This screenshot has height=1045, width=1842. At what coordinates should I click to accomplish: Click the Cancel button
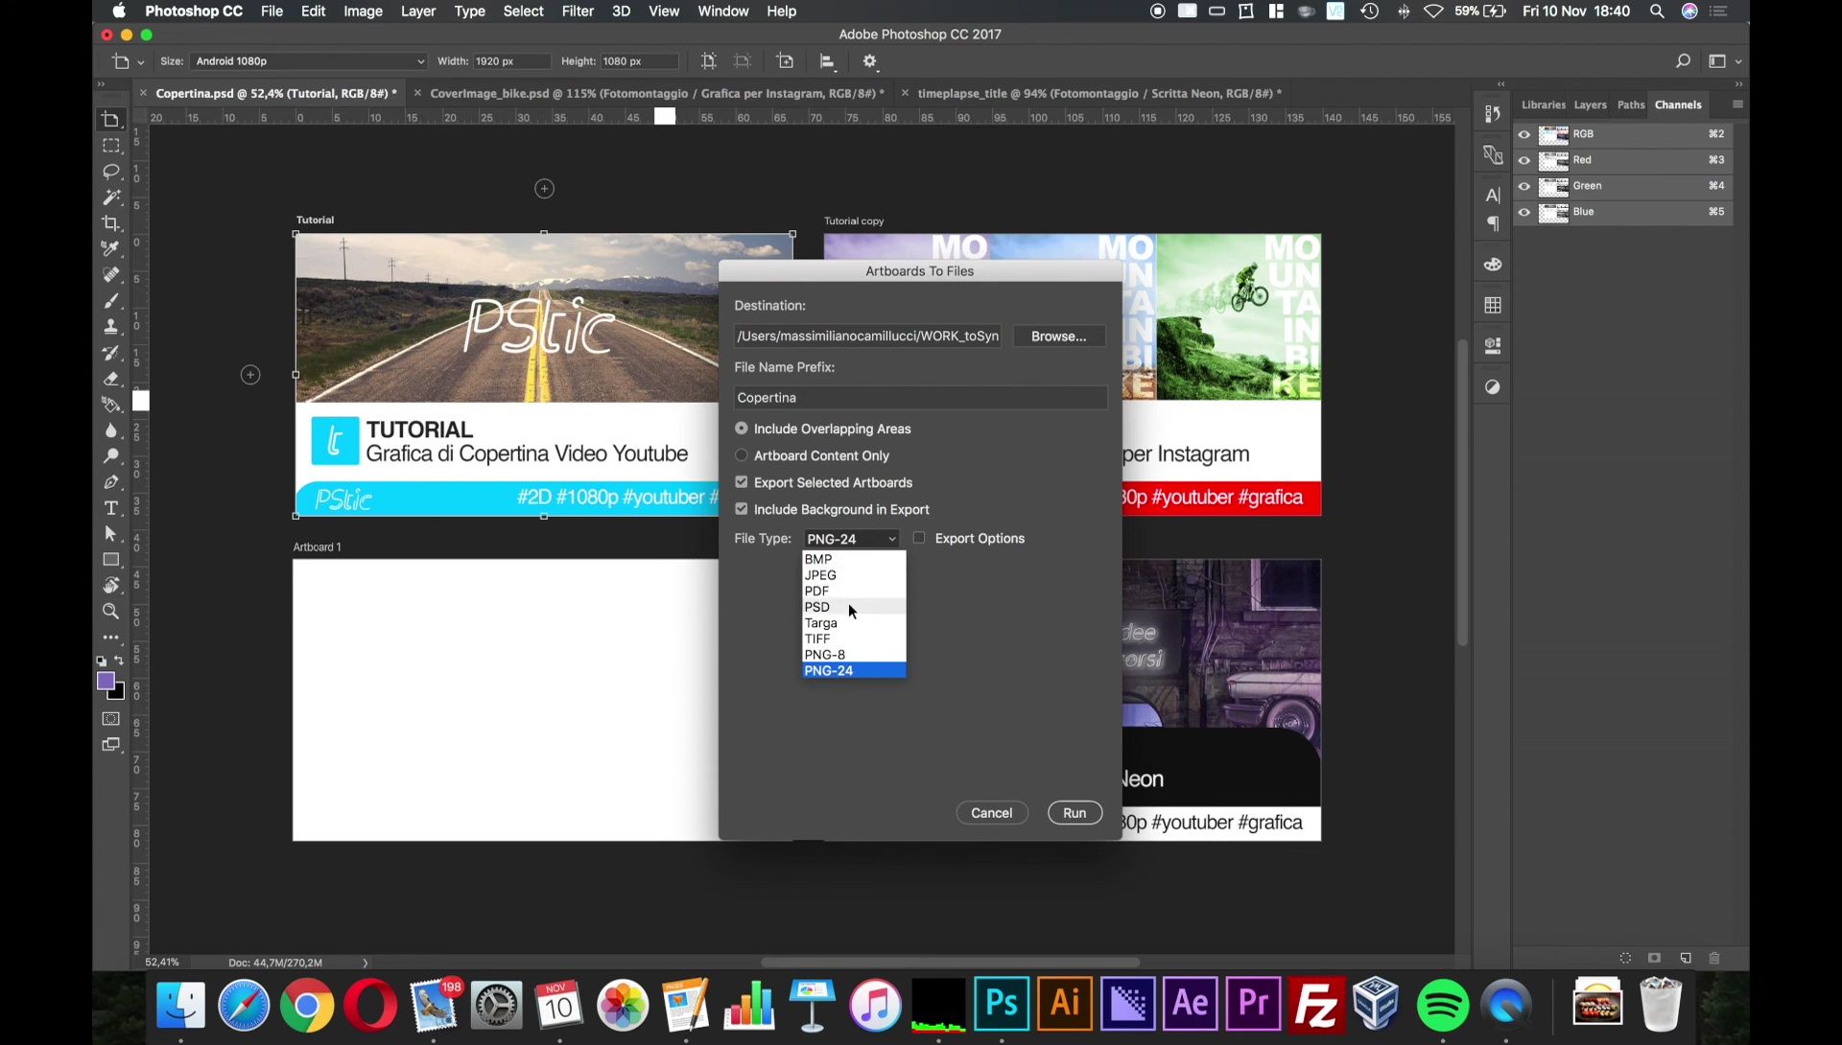pos(991,813)
